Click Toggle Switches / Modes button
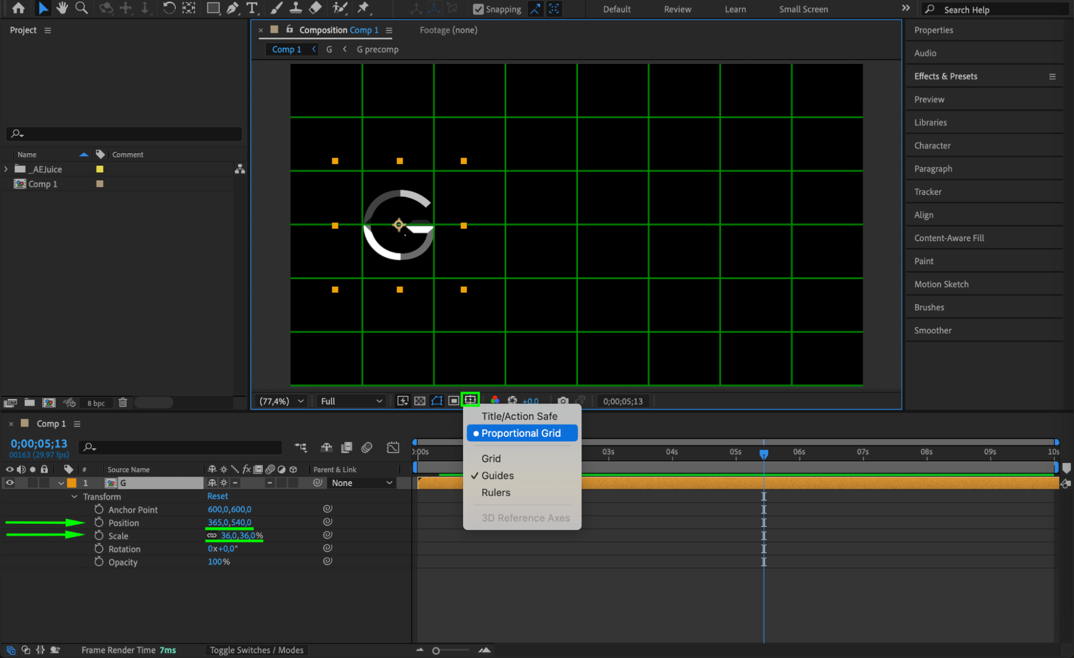 [x=256, y=650]
